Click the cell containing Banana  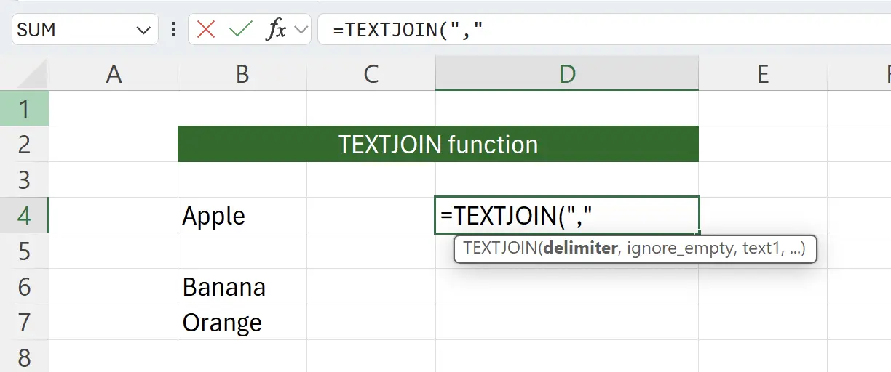pos(242,287)
